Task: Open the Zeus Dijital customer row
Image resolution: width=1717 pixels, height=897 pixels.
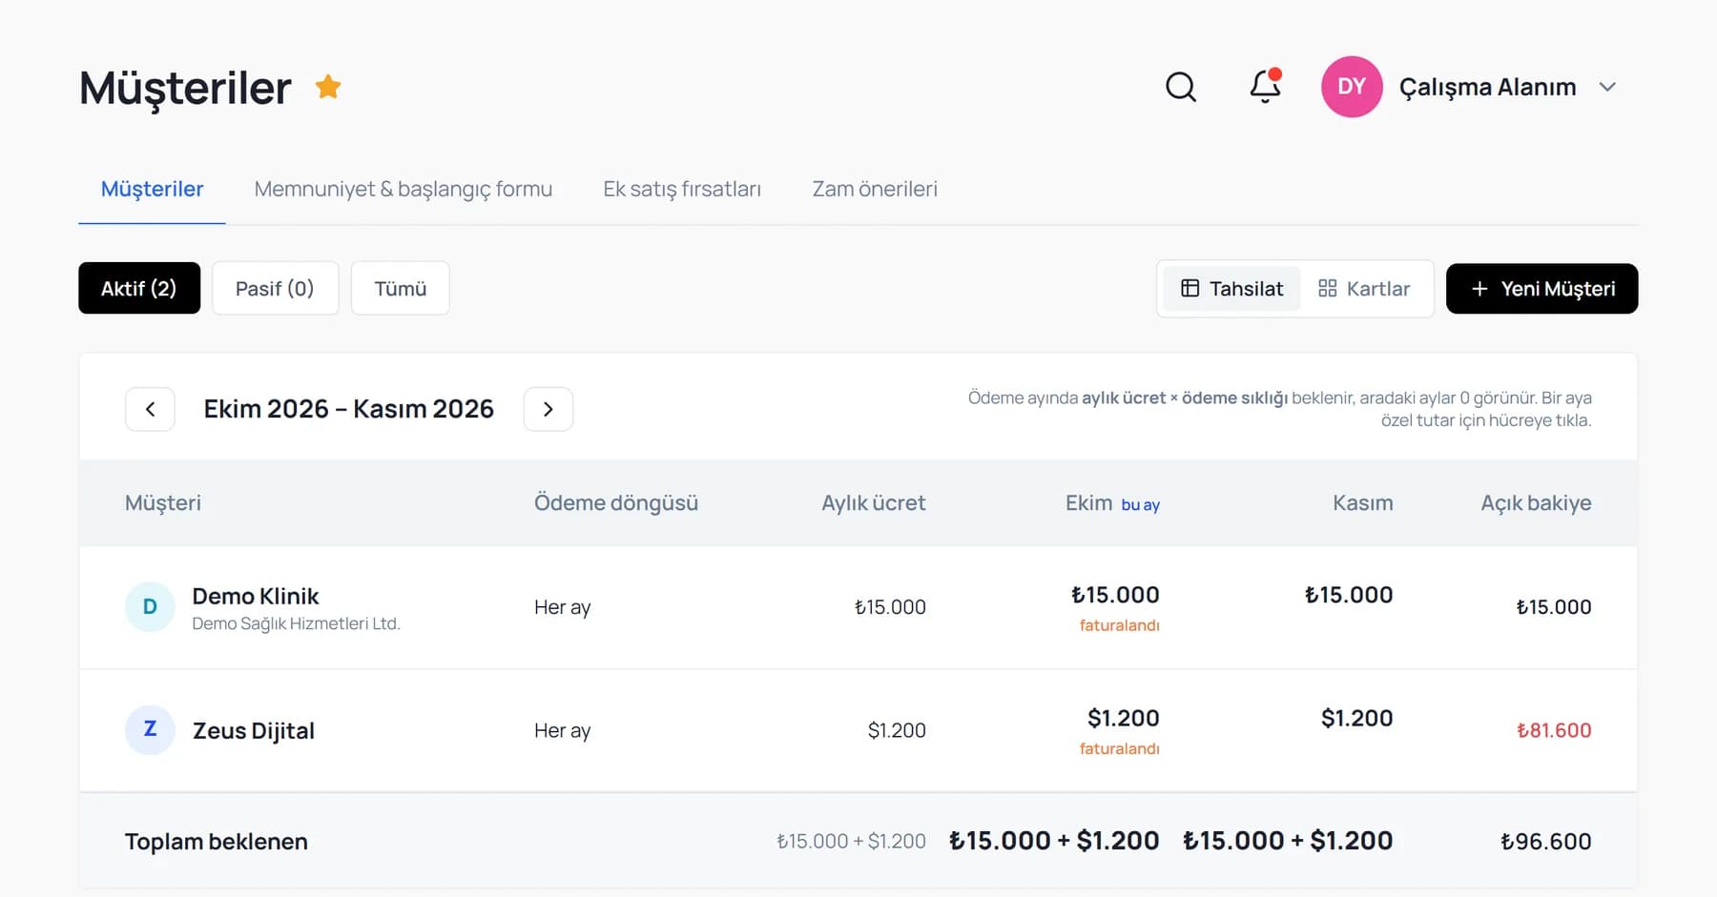Action: 858,730
